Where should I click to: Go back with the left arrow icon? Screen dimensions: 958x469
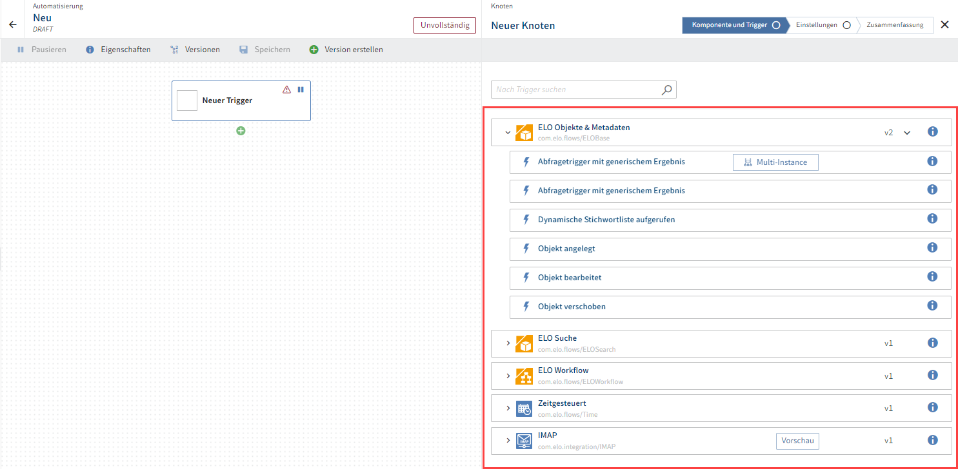point(12,24)
